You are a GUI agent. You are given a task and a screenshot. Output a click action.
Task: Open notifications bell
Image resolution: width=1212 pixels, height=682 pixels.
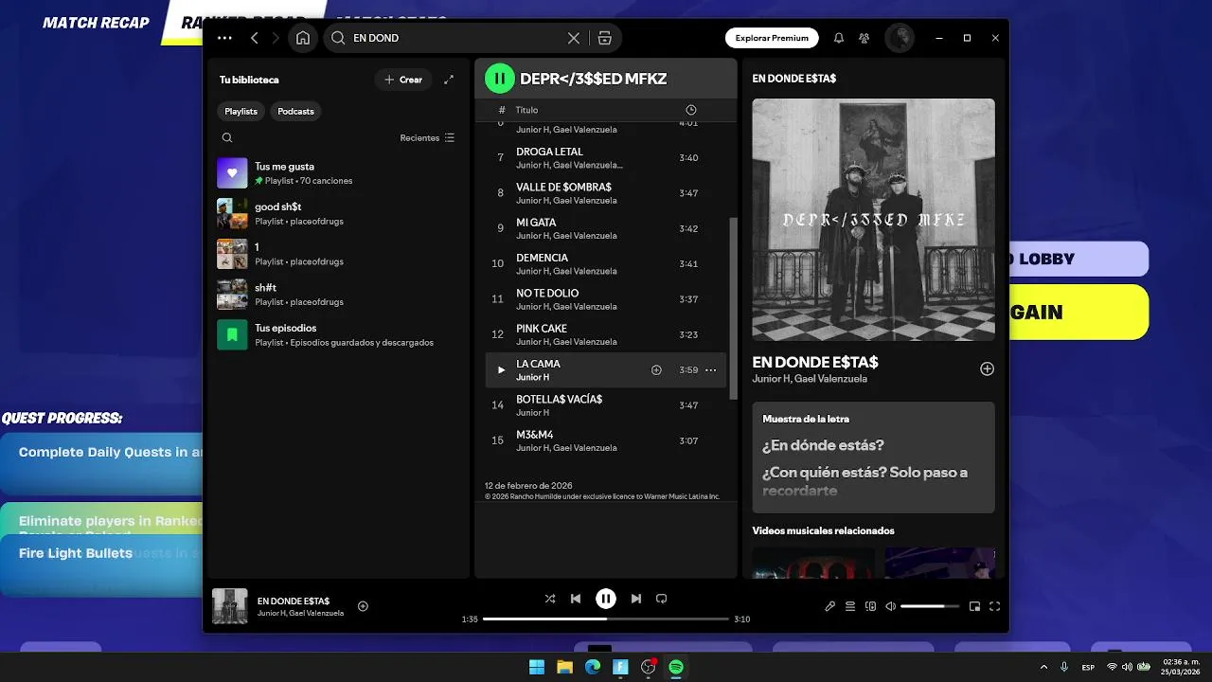tap(838, 38)
